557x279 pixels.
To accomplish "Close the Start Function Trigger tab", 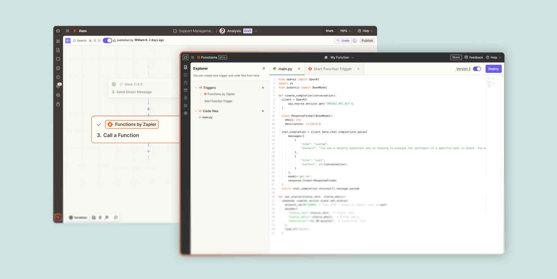I will (x=358, y=69).
